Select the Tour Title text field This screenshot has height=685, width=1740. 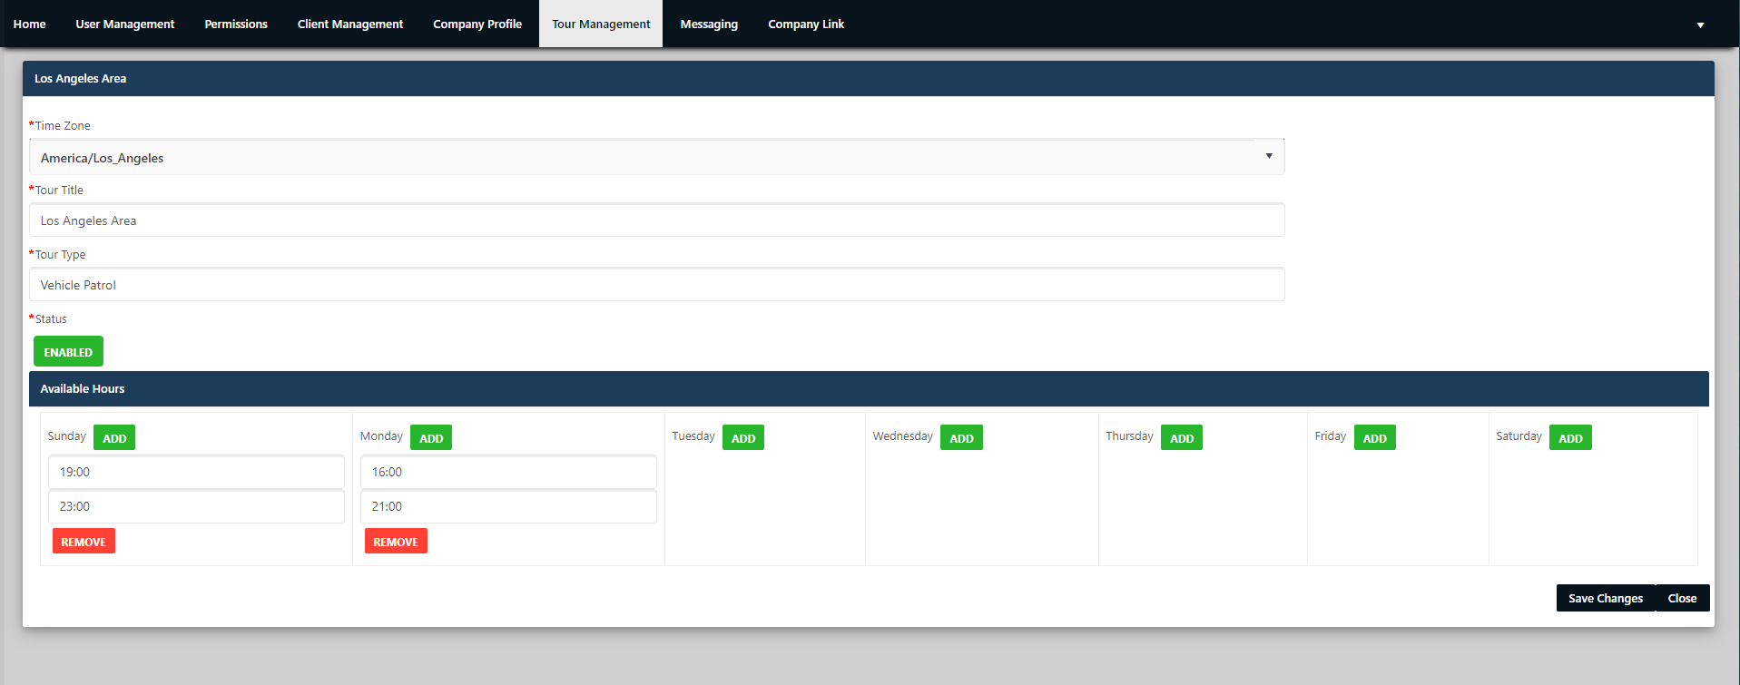[657, 220]
